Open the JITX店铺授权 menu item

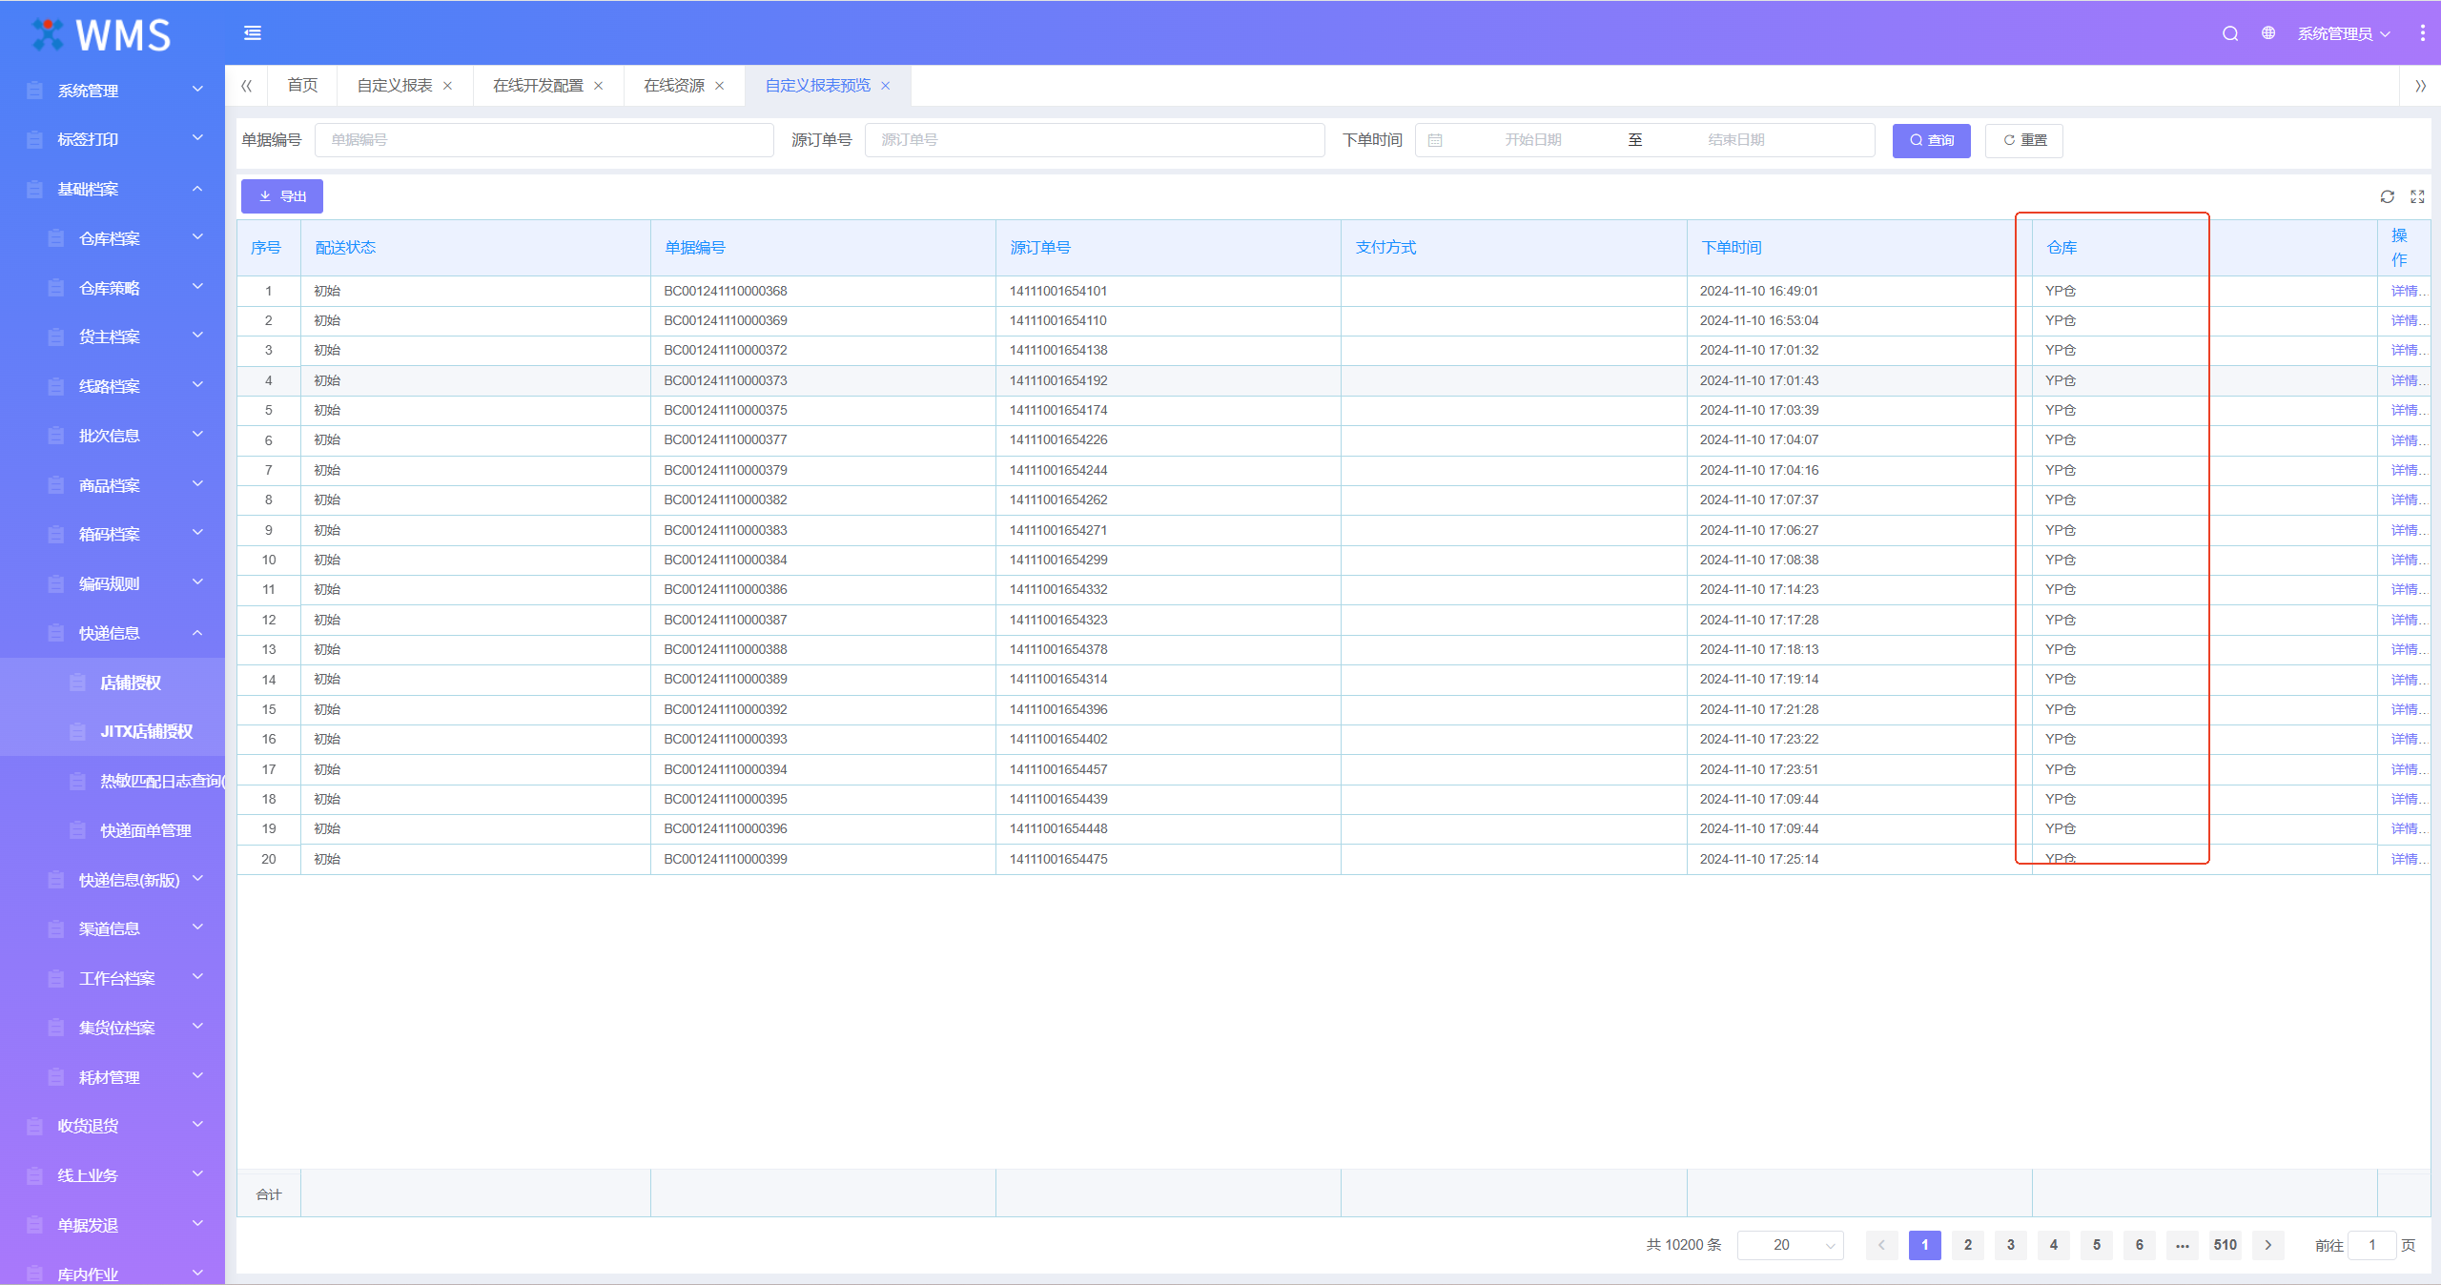coord(113,731)
